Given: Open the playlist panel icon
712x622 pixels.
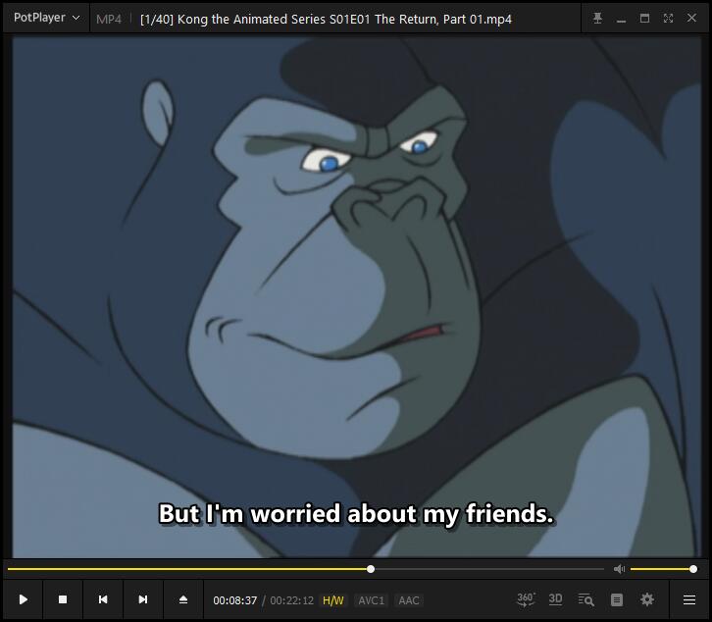Looking at the screenshot, I should point(617,599).
